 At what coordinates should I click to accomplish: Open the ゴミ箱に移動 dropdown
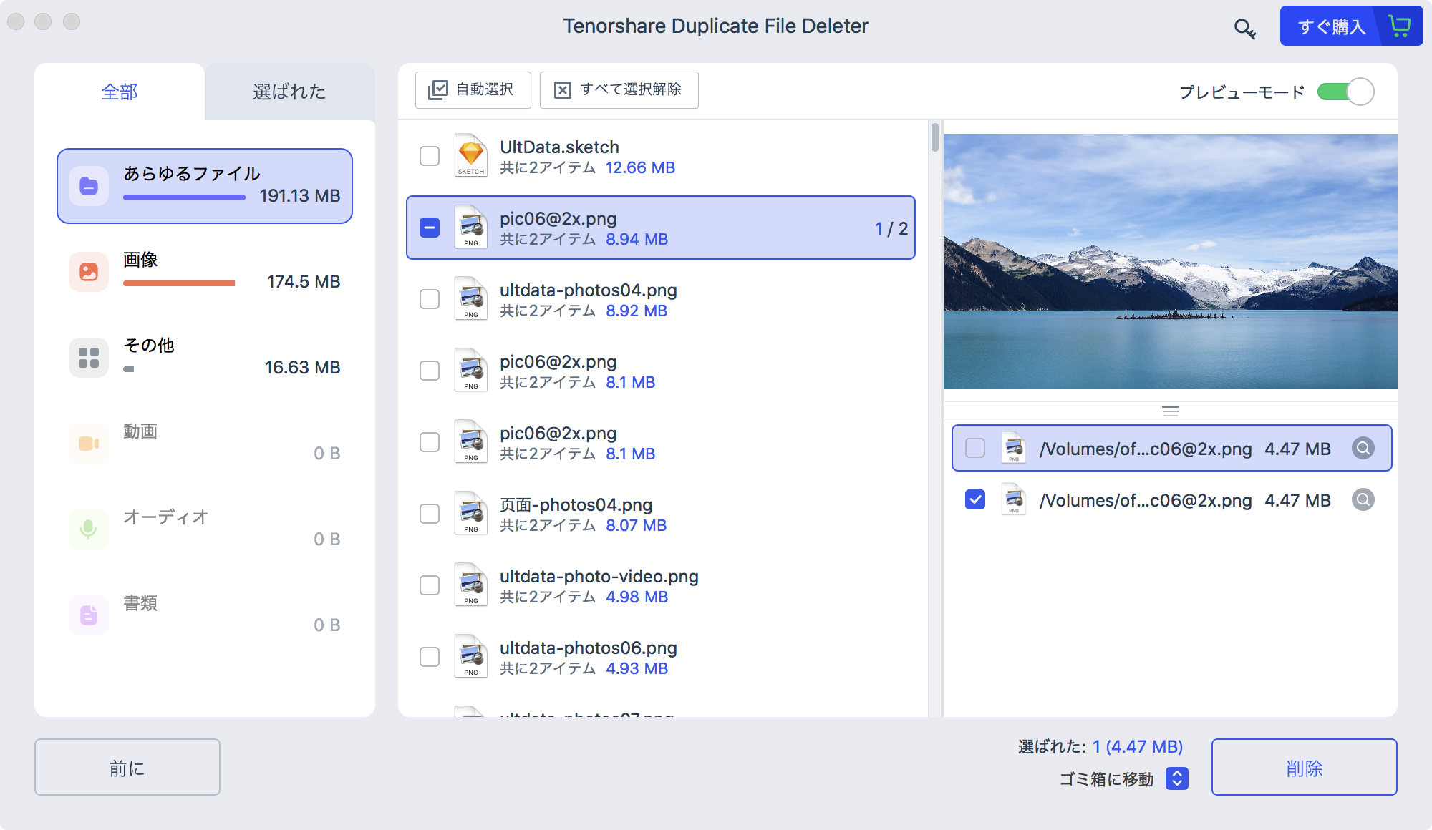point(1176,778)
